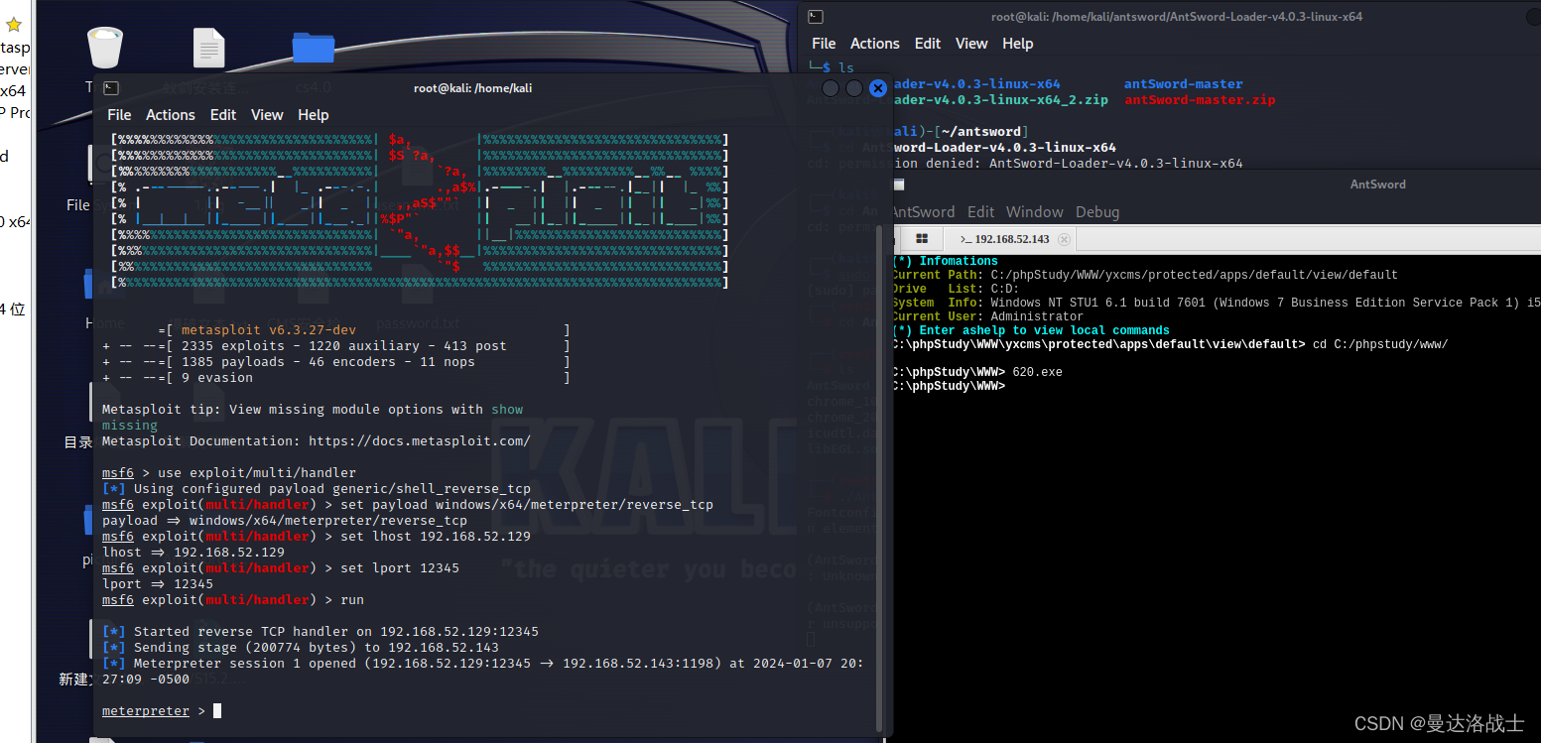The height and width of the screenshot is (743, 1541).
Task: Click the terminal icon in root@kali: /home/kali title bar
Action: tap(111, 88)
